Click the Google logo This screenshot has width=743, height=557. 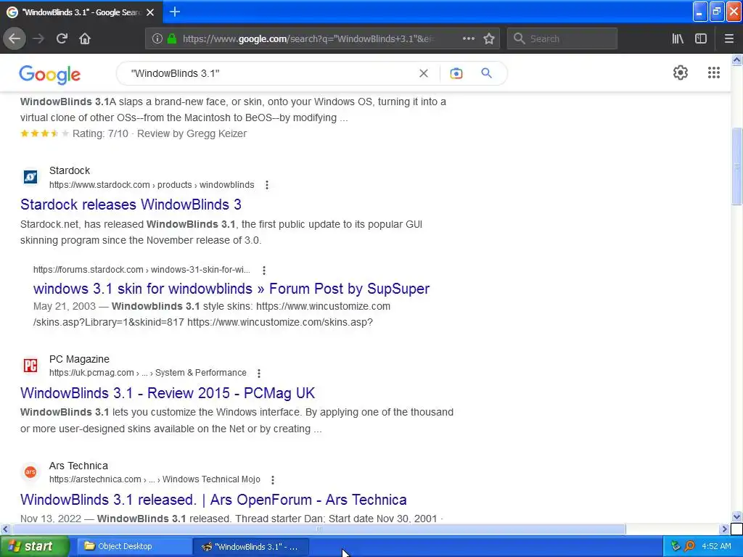50,75
